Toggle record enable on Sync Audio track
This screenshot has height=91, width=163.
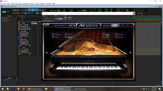(x=21, y=33)
